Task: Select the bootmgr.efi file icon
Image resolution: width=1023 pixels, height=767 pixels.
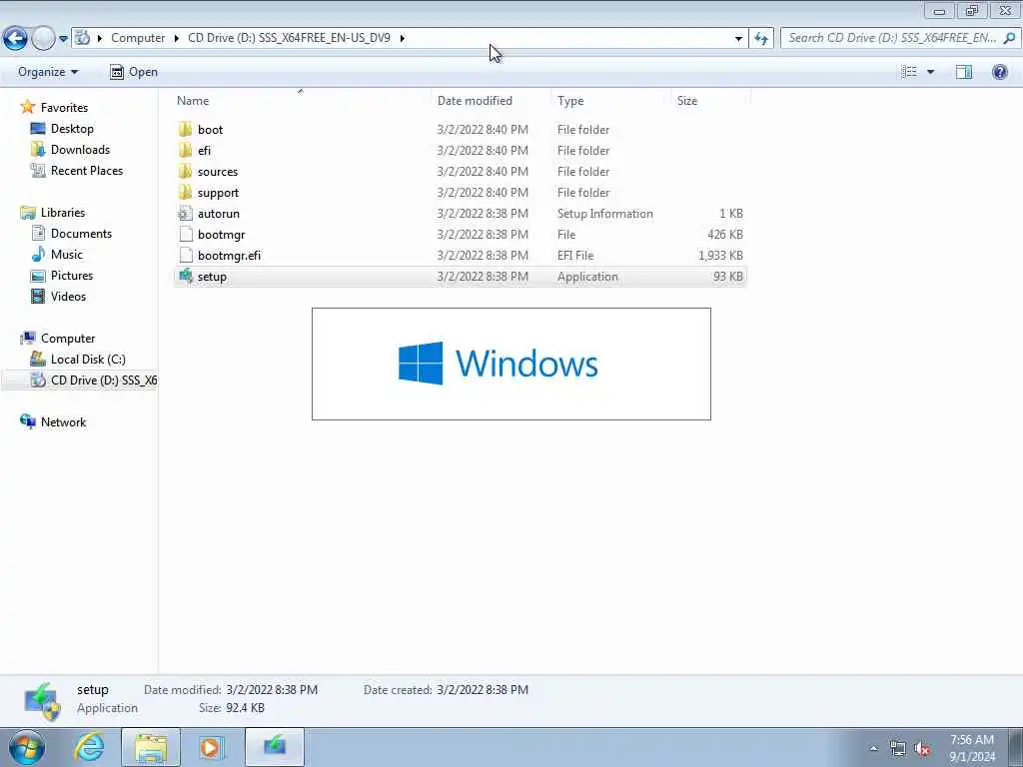Action: click(186, 255)
